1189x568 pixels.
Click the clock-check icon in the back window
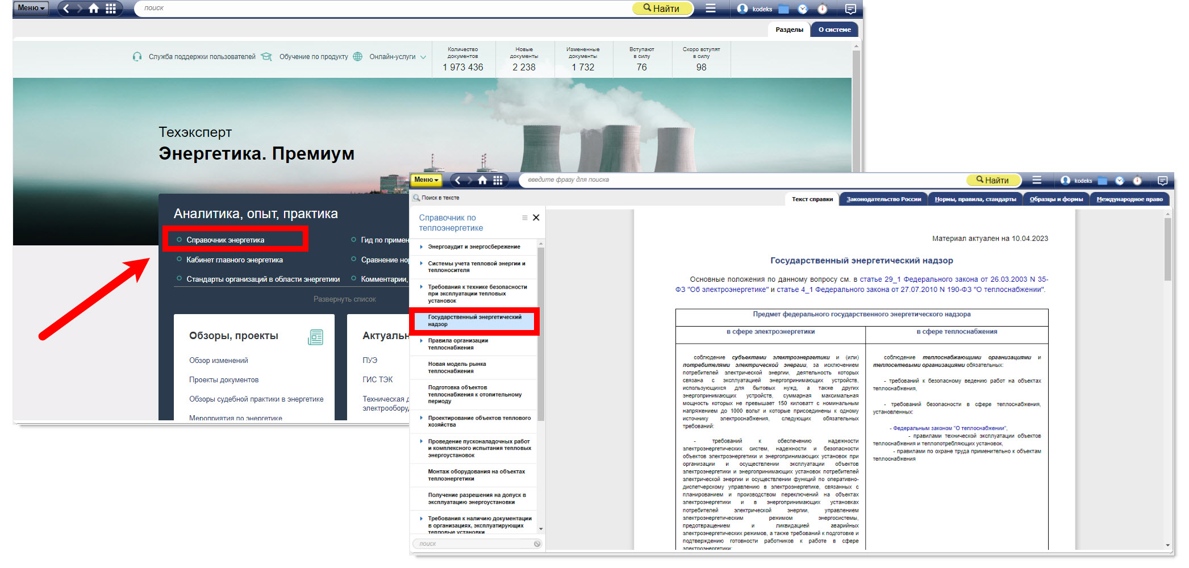coord(803,9)
